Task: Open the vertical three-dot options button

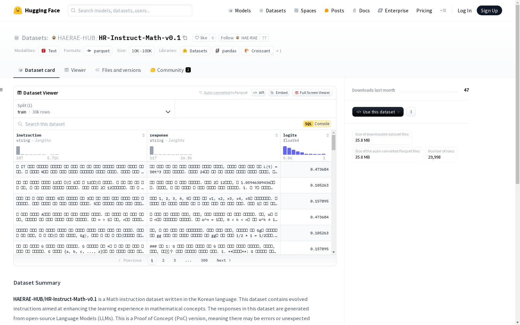Action: [411, 112]
